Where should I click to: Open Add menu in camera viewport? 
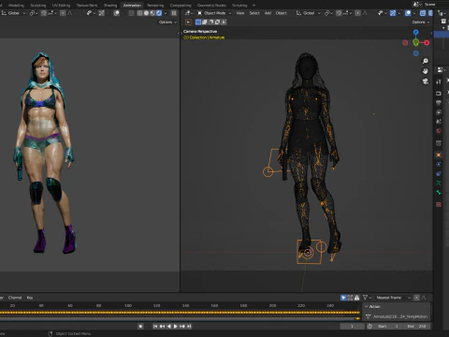tap(268, 13)
